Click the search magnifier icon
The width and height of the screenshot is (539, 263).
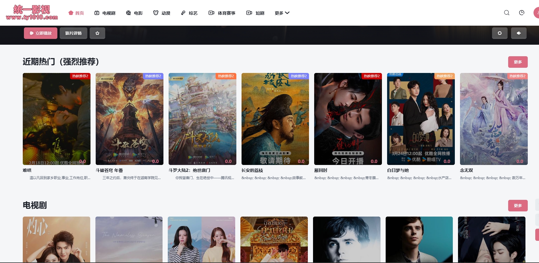(506, 13)
